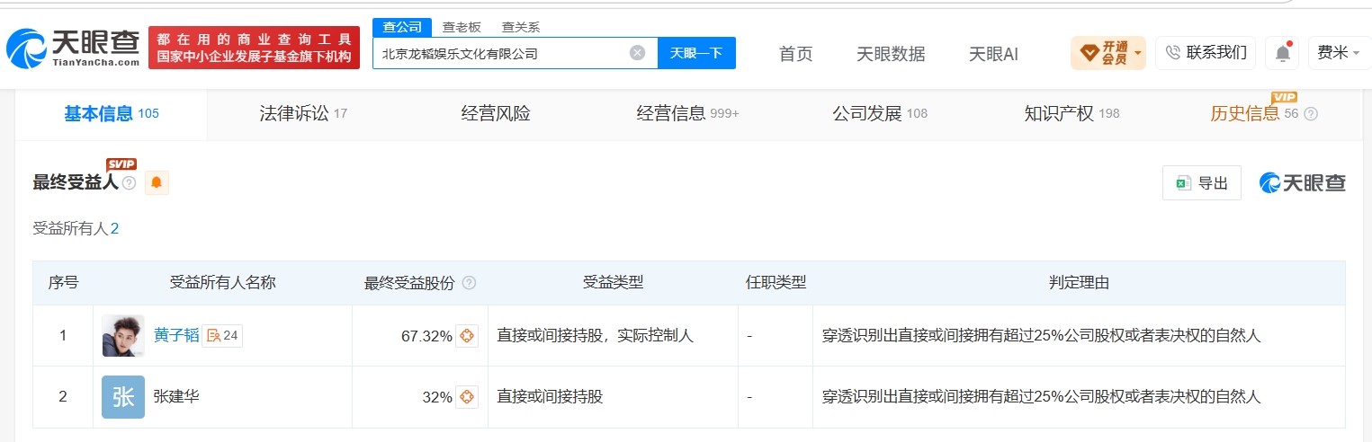The image size is (1372, 442).
Task: Open the 开通会员 membership dropdown
Action: 1107,53
